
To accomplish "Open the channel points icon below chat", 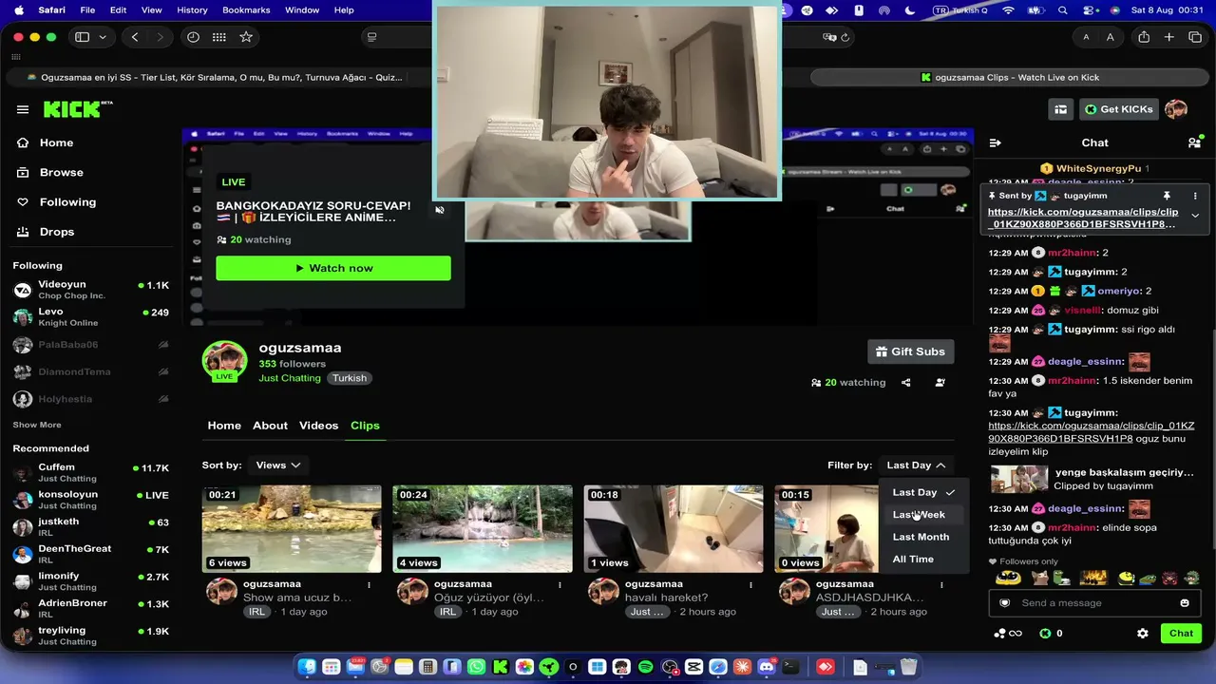I will [1007, 634].
